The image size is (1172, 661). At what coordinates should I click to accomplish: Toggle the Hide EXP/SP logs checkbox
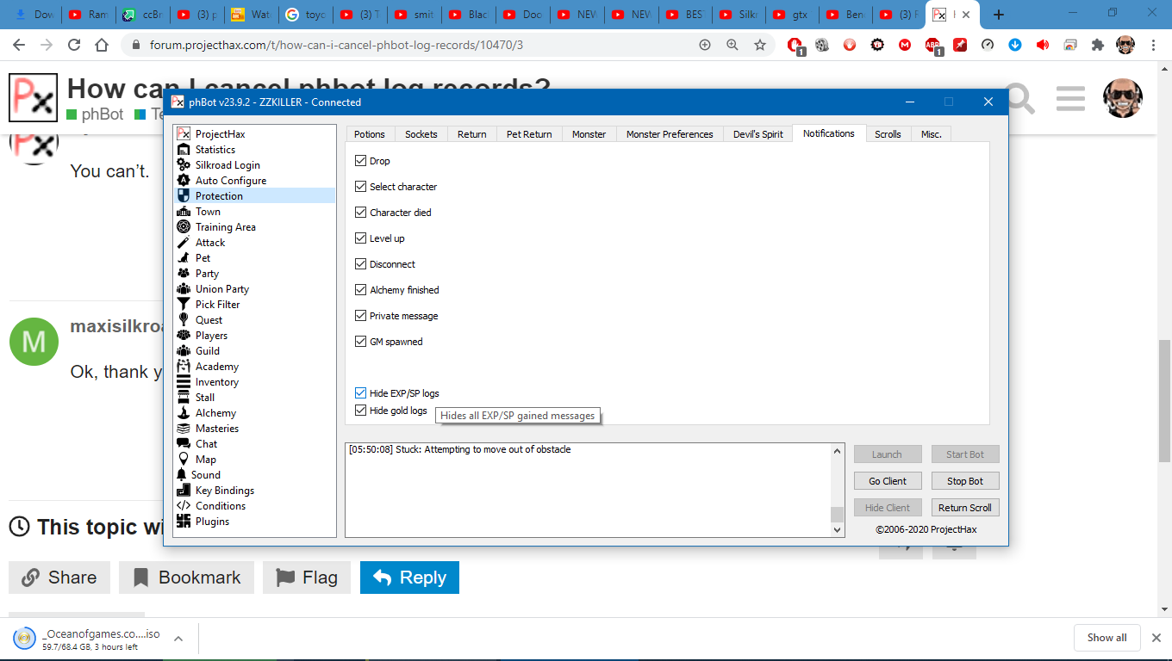[361, 393]
